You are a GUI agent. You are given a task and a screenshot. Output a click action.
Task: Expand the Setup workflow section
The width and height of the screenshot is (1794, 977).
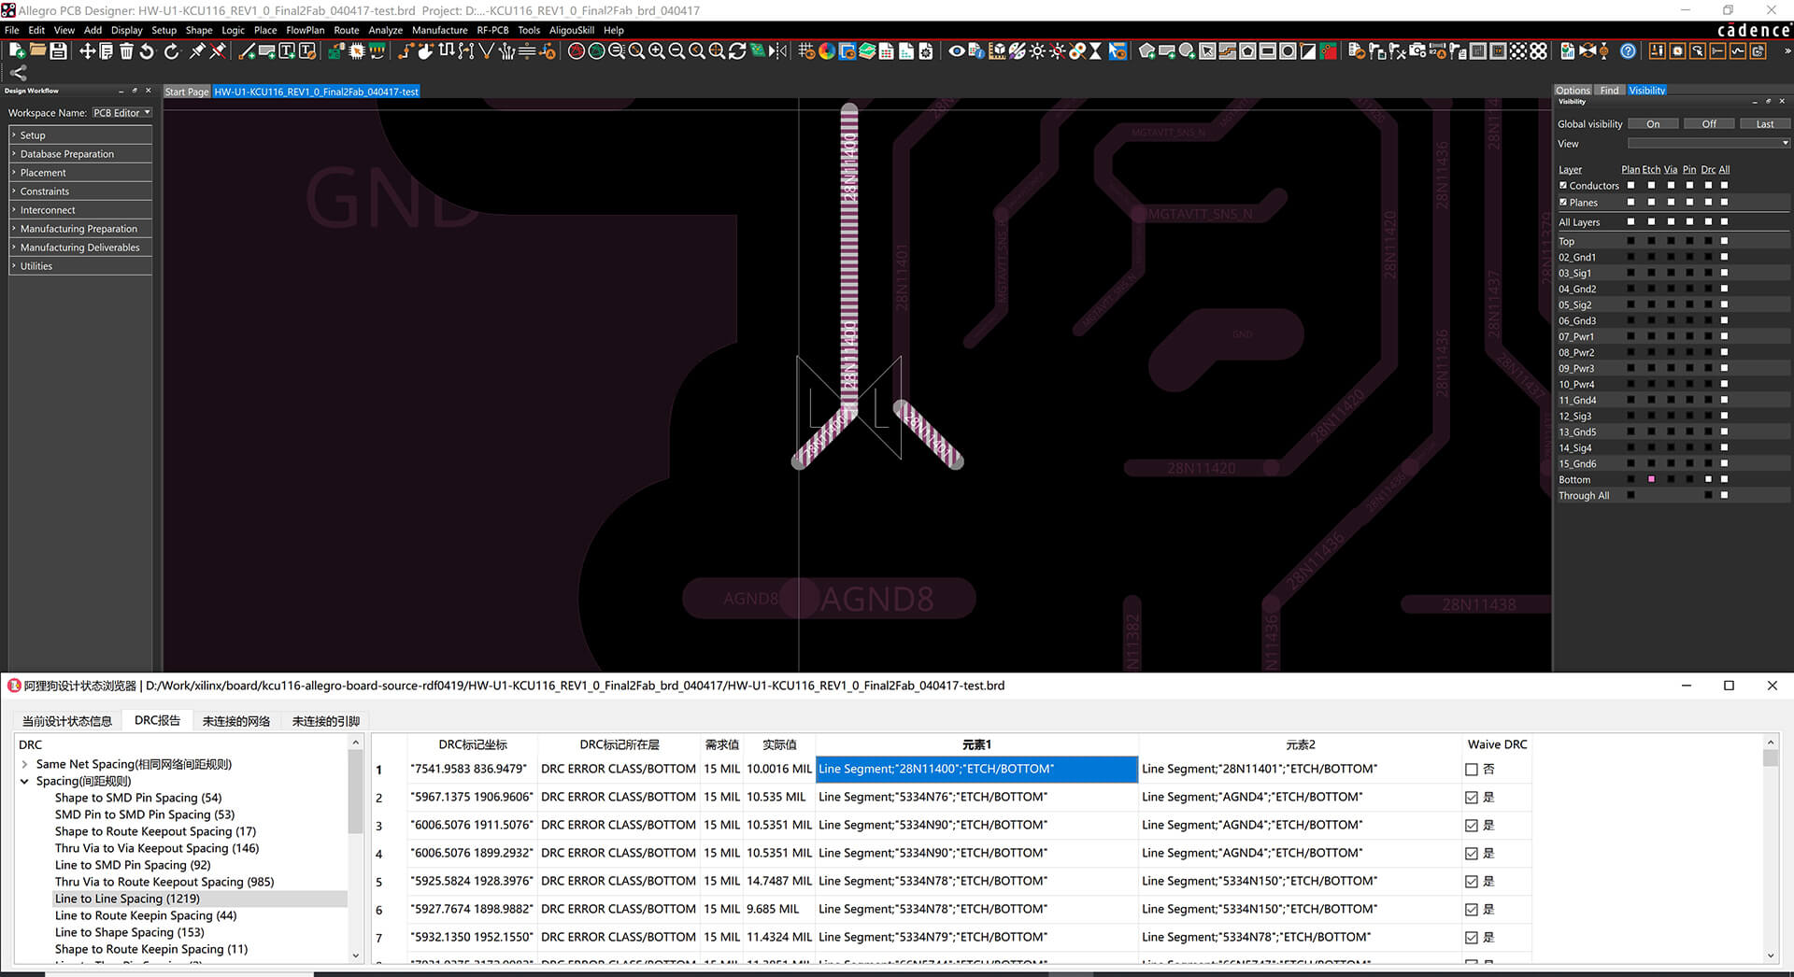tap(80, 135)
